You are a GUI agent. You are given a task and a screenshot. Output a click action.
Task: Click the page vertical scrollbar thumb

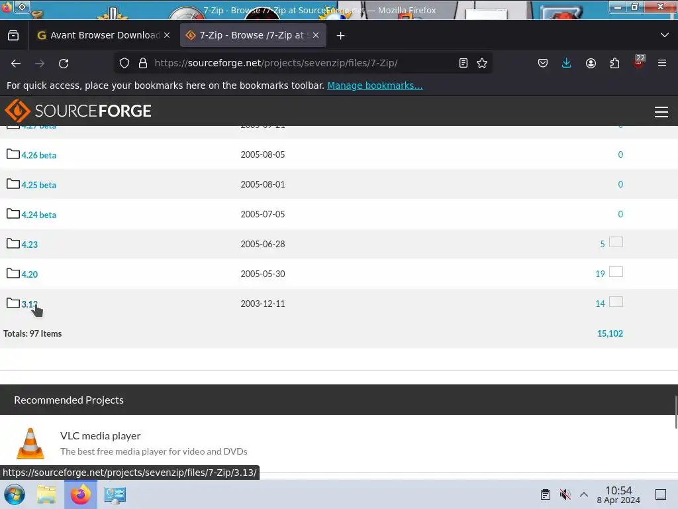[676, 412]
